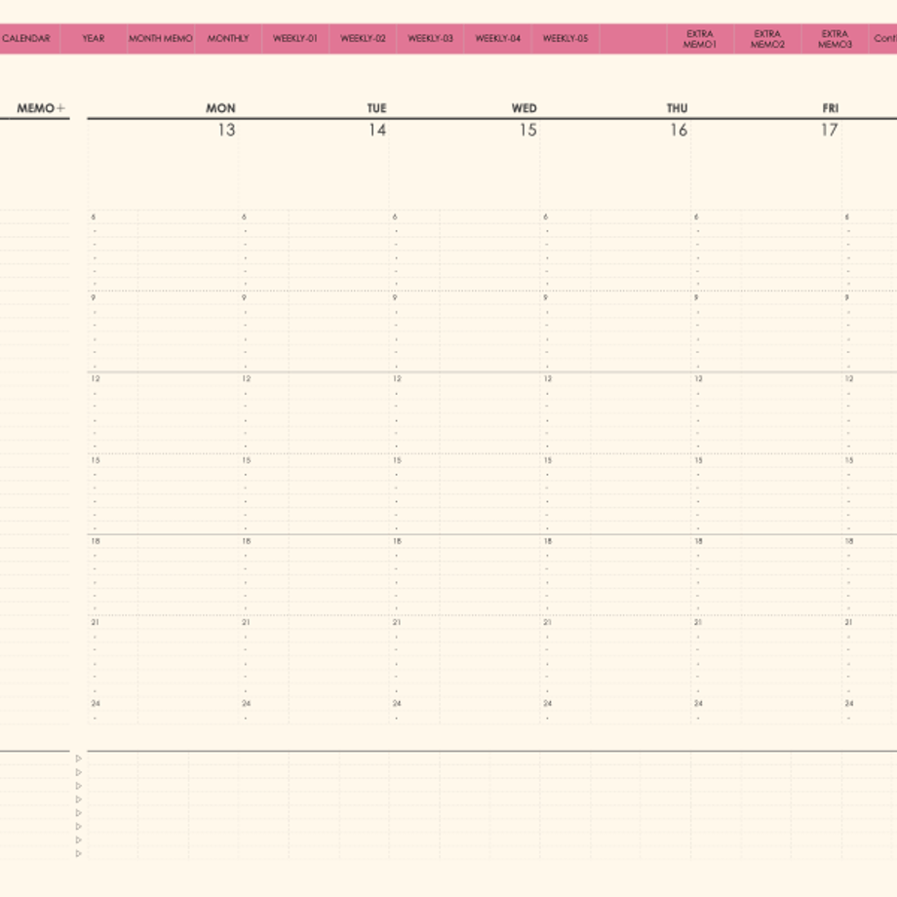Select the WEEKLY-03 tab
This screenshot has height=897, width=897.
pyautogui.click(x=430, y=39)
